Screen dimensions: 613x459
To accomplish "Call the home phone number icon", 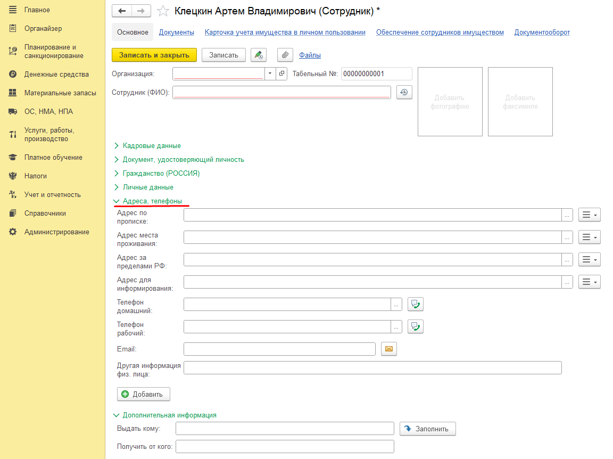I will [x=415, y=304].
